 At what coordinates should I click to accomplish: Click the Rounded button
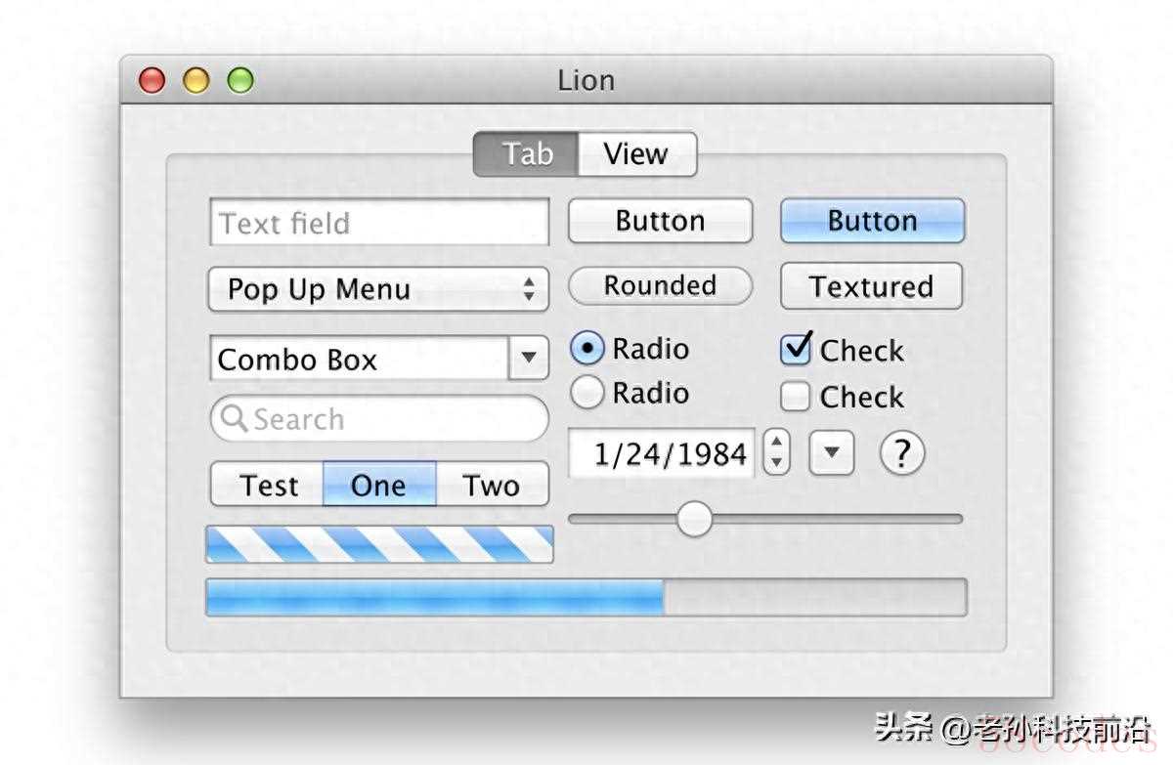661,285
